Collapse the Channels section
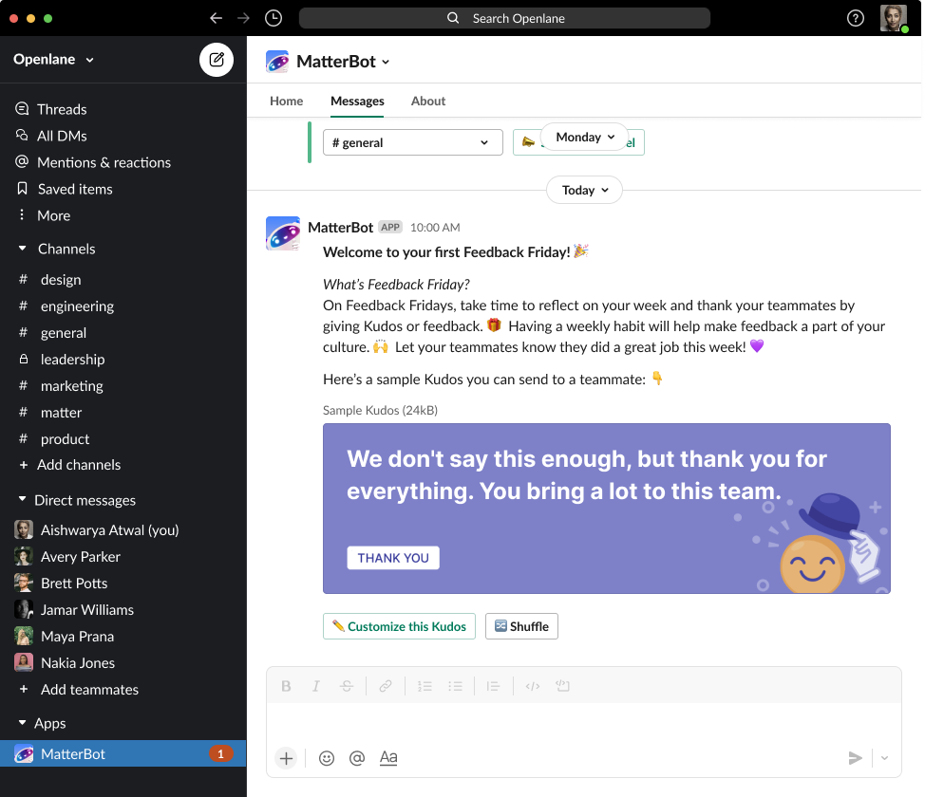Image resolution: width=925 pixels, height=797 pixels. 23,249
